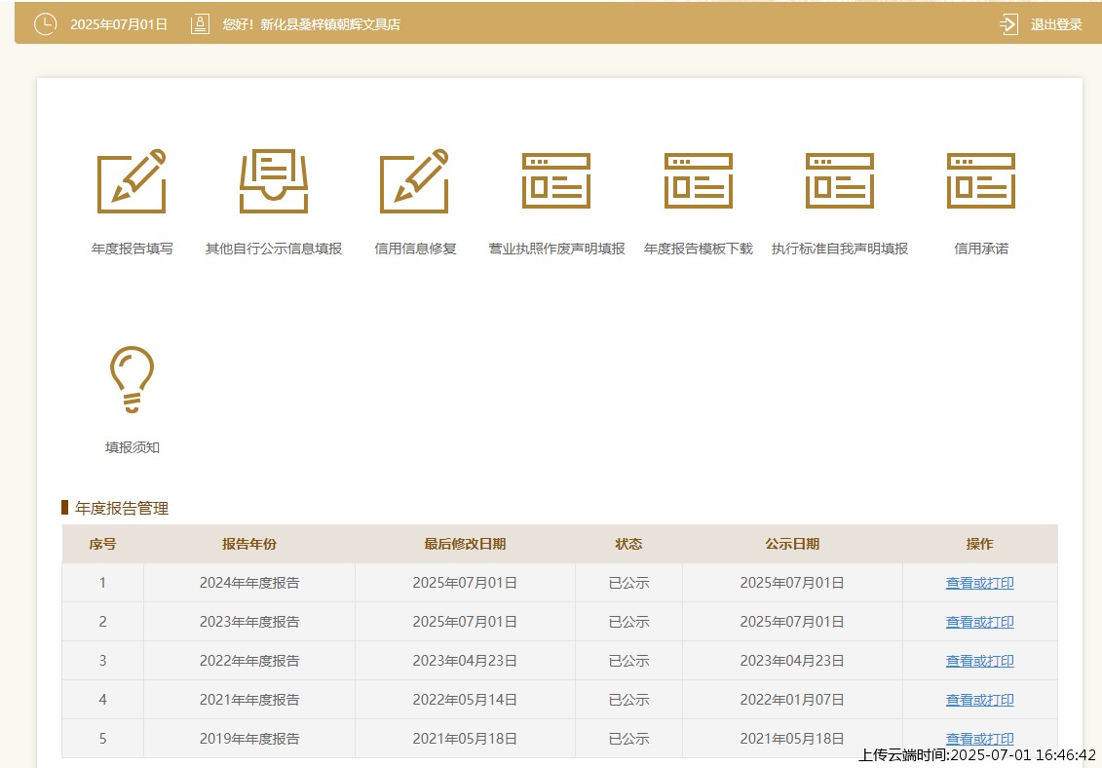Click the 营业执照作废声明填报 label
This screenshot has width=1102, height=768.
point(556,249)
